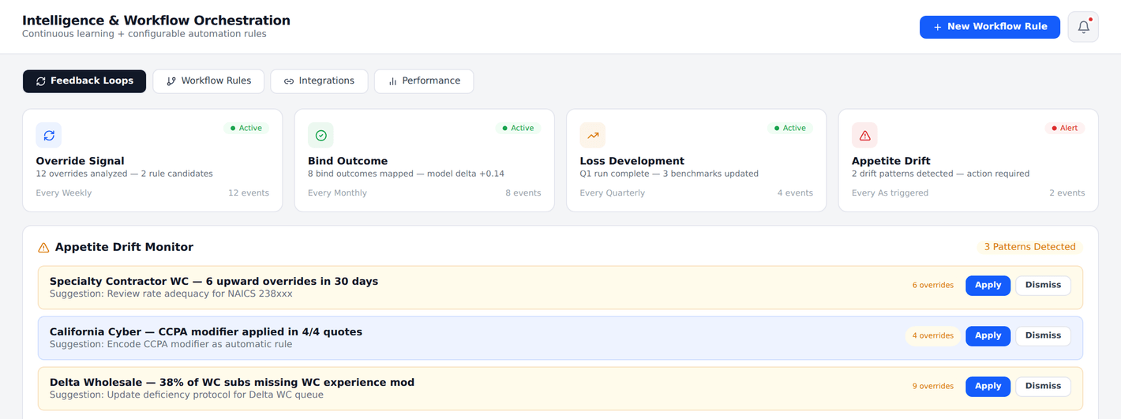Dismiss the Specialty Contractor WC pattern

click(x=1043, y=286)
